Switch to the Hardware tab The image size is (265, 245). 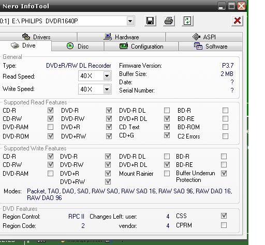pyautogui.click(x=122, y=37)
